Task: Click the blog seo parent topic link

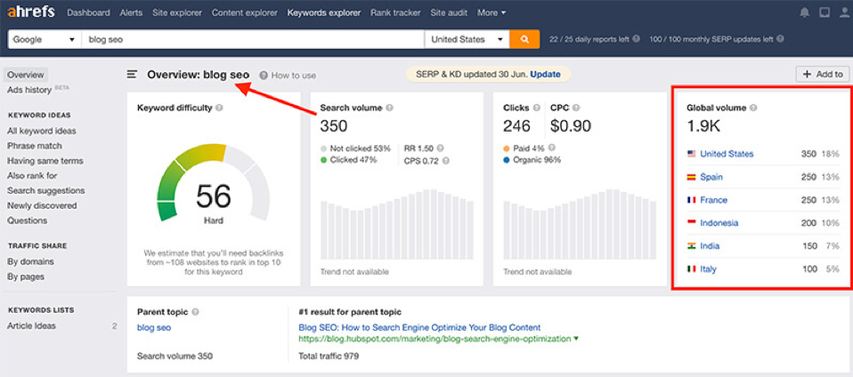Action: 154,327
